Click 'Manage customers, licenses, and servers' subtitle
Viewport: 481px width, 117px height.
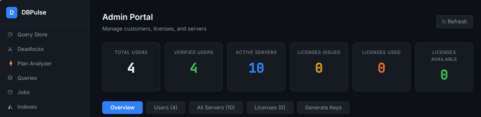pyautogui.click(x=154, y=29)
